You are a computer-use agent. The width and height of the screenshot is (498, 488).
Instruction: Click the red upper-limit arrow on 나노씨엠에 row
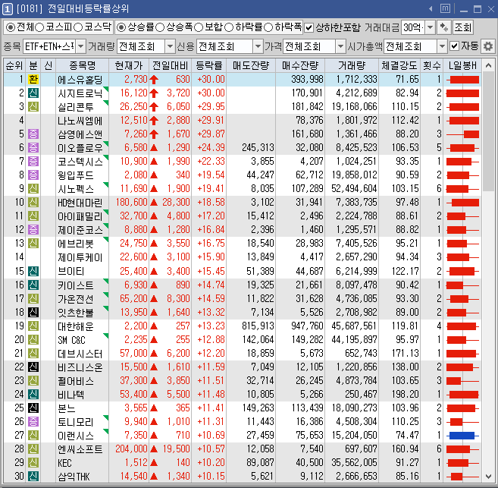tap(154, 121)
